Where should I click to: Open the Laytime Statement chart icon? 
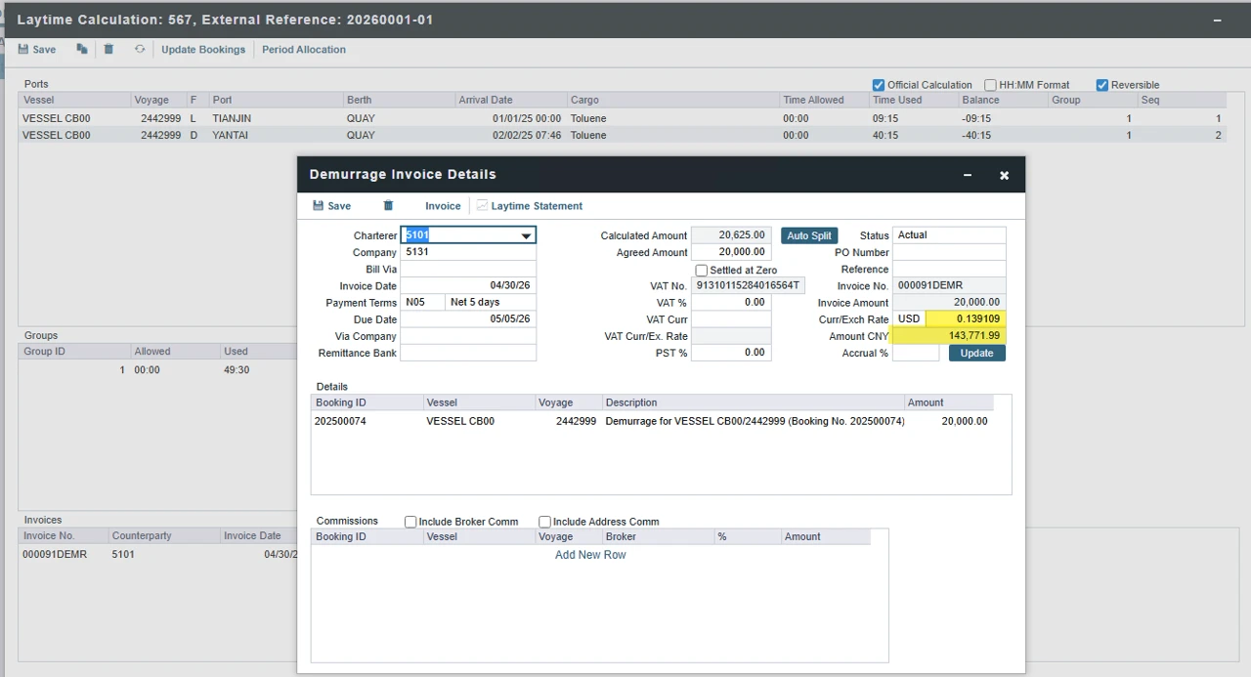pyautogui.click(x=482, y=206)
